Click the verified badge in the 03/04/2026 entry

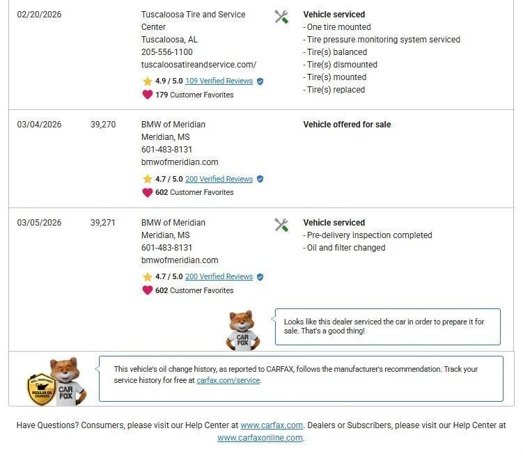tap(260, 179)
